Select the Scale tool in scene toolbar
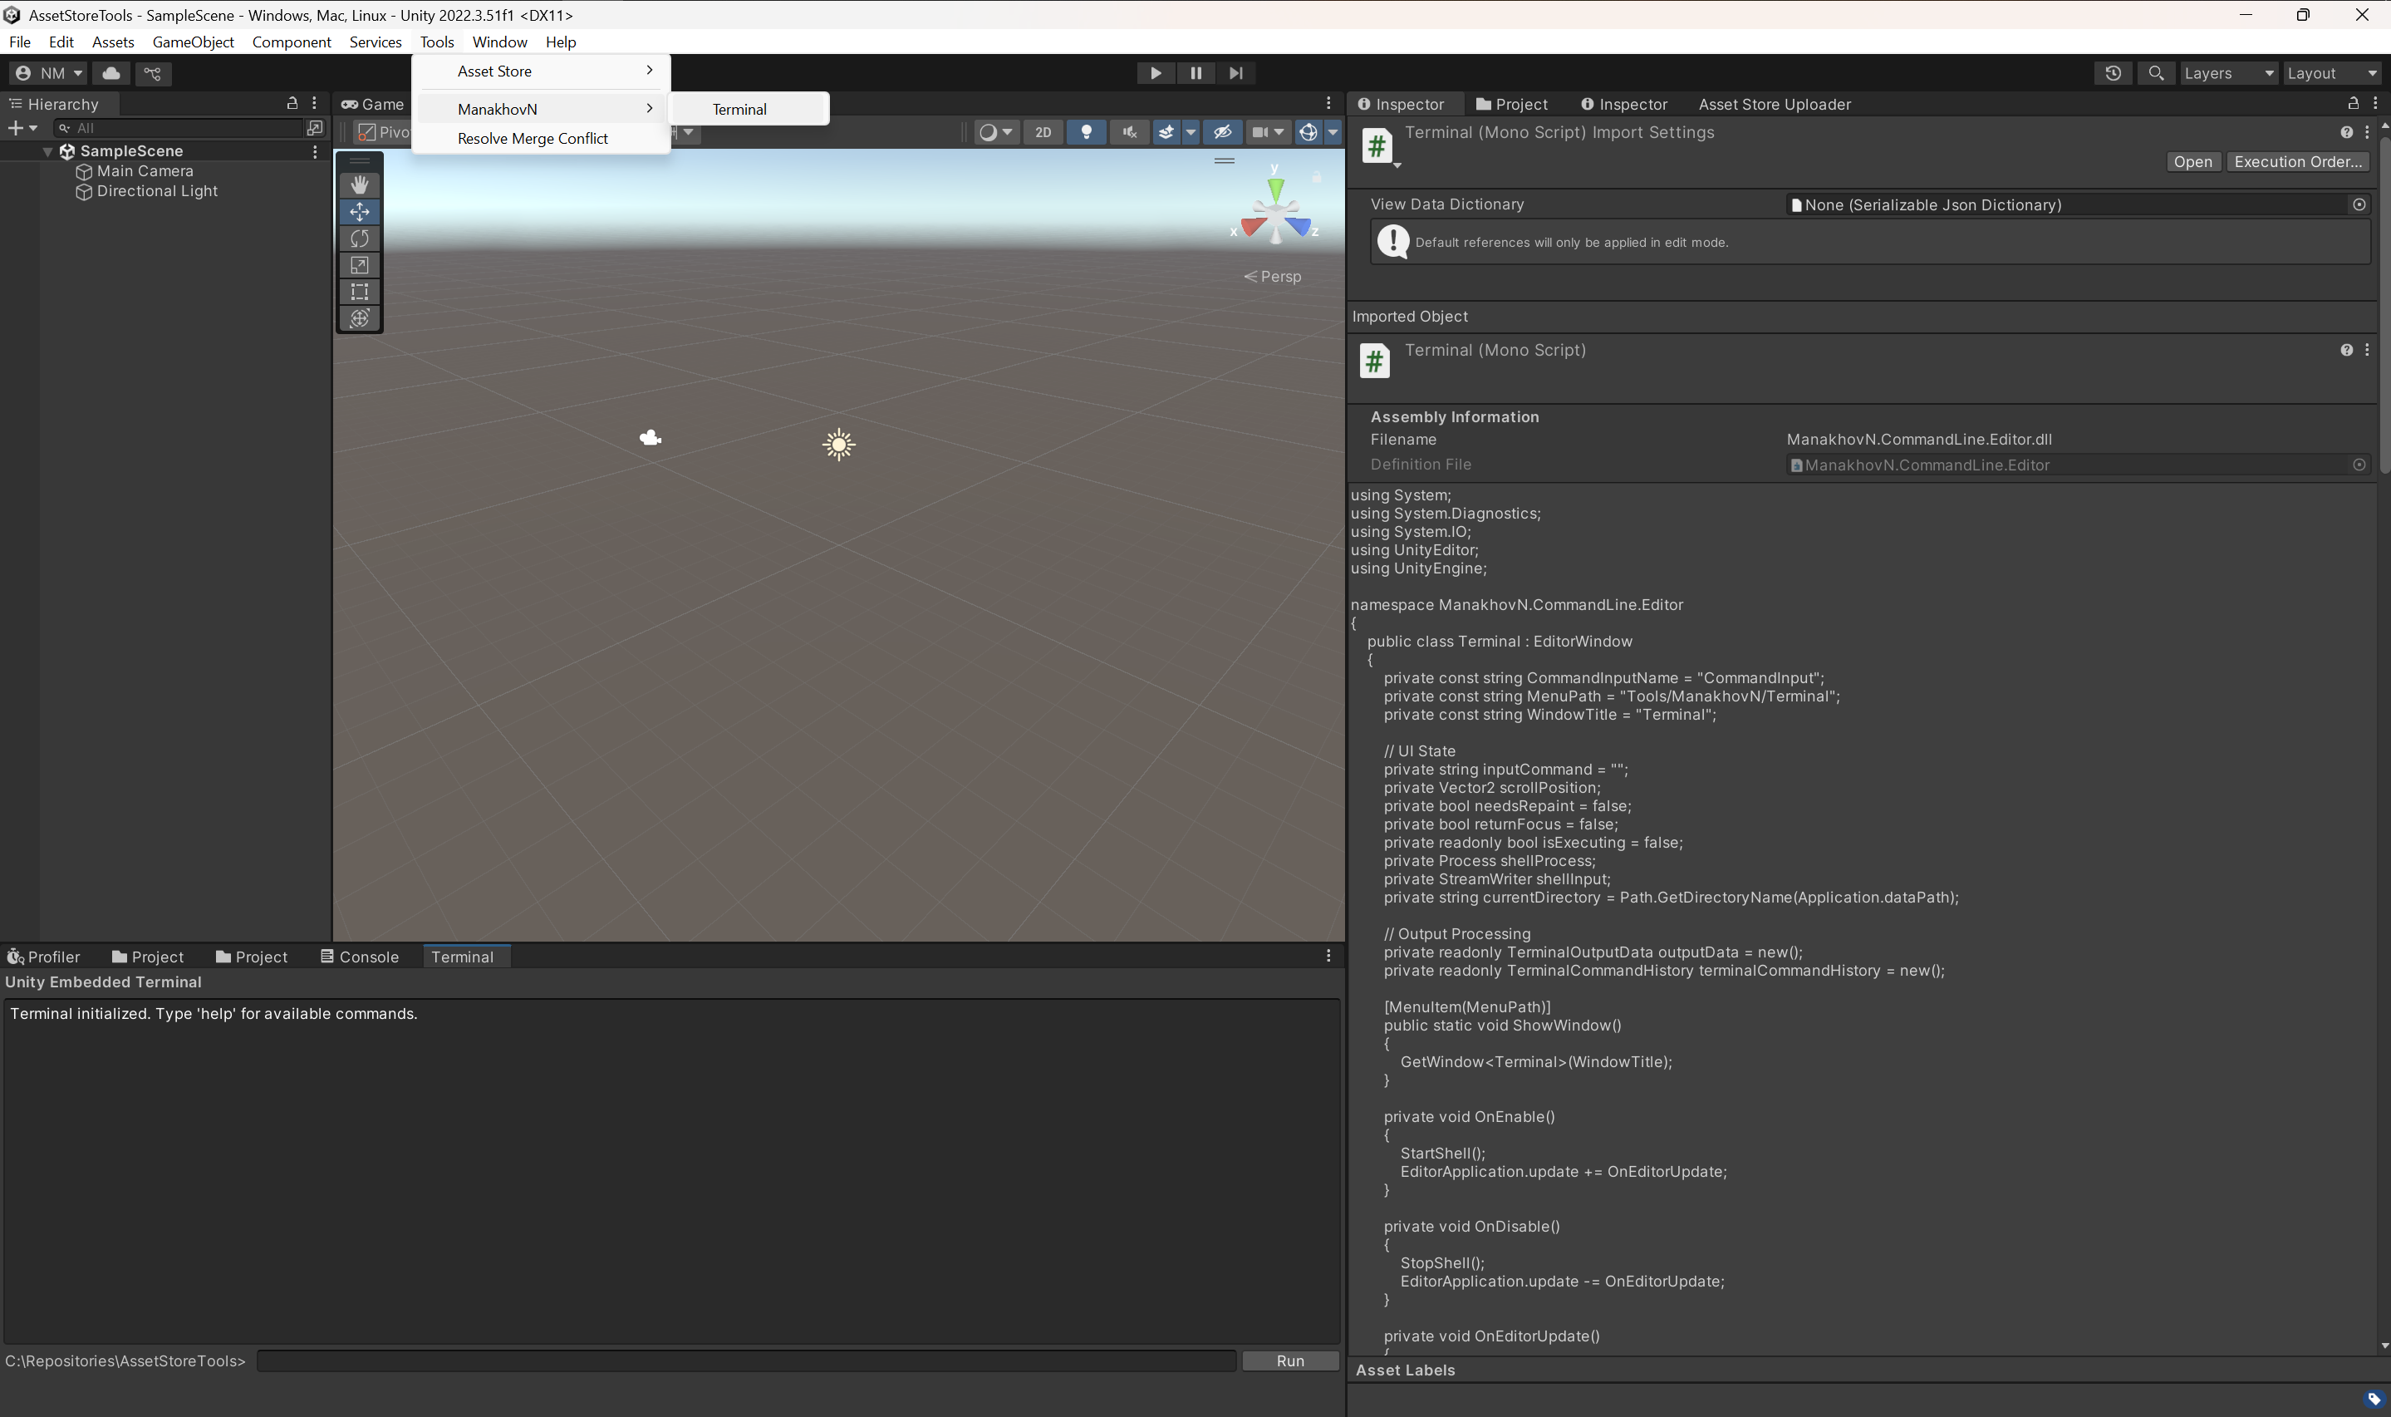The height and width of the screenshot is (1417, 2391). [359, 264]
